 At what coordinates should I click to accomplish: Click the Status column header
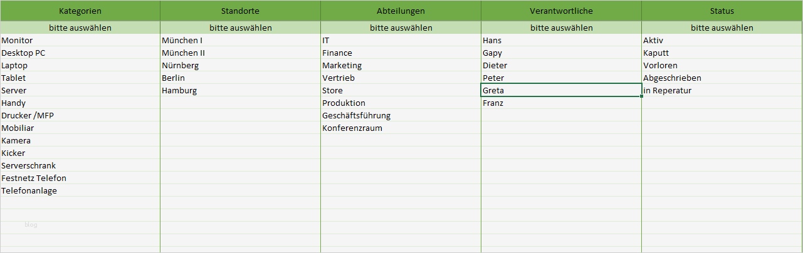tap(722, 11)
